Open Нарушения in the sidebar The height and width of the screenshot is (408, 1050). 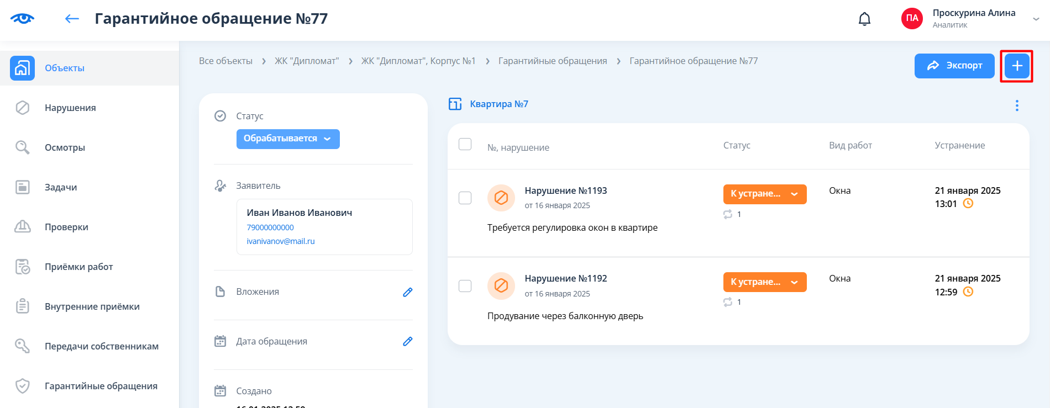(x=70, y=108)
